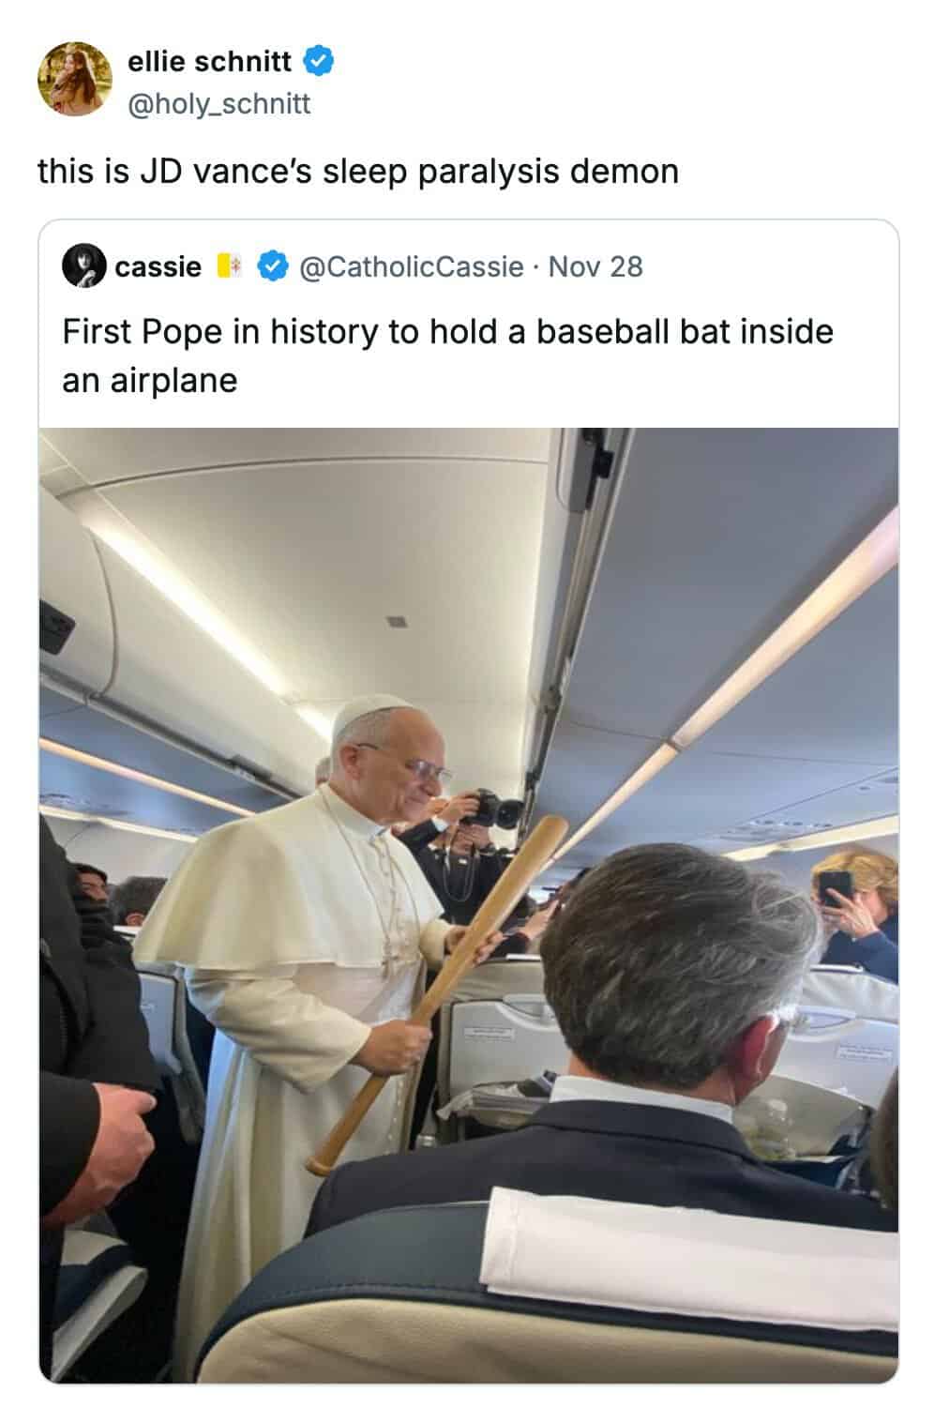The height and width of the screenshot is (1422, 934).
Task: Click the sleep paralysis demon tweet text
Action: [357, 172]
